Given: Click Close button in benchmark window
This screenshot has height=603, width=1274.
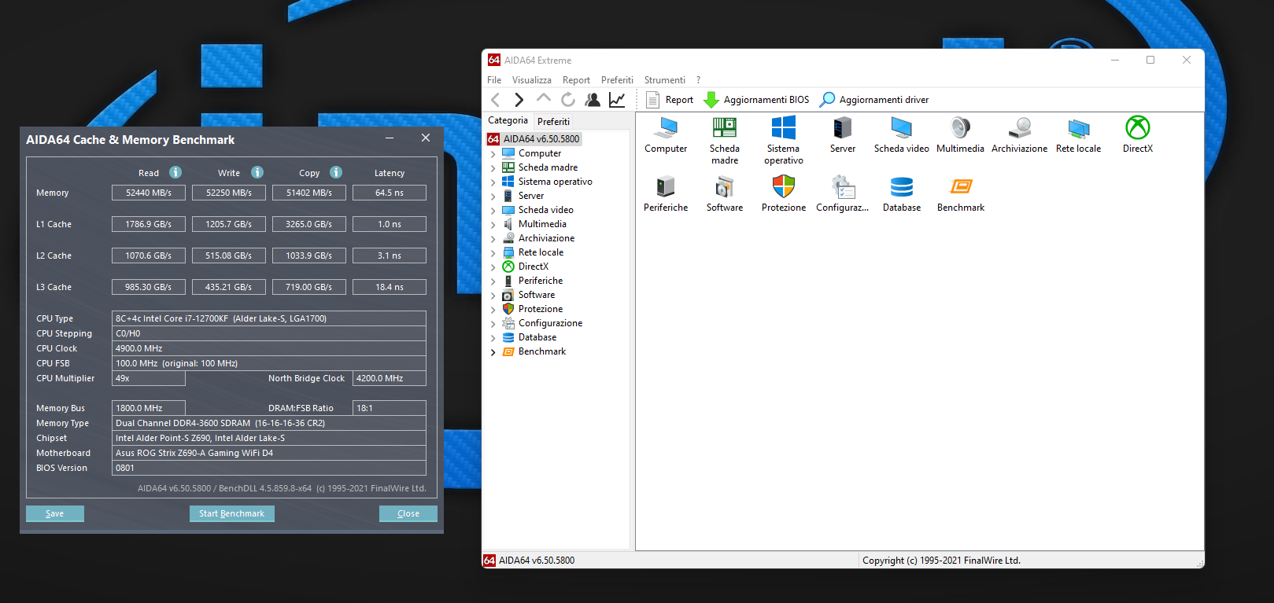Looking at the screenshot, I should [x=408, y=513].
